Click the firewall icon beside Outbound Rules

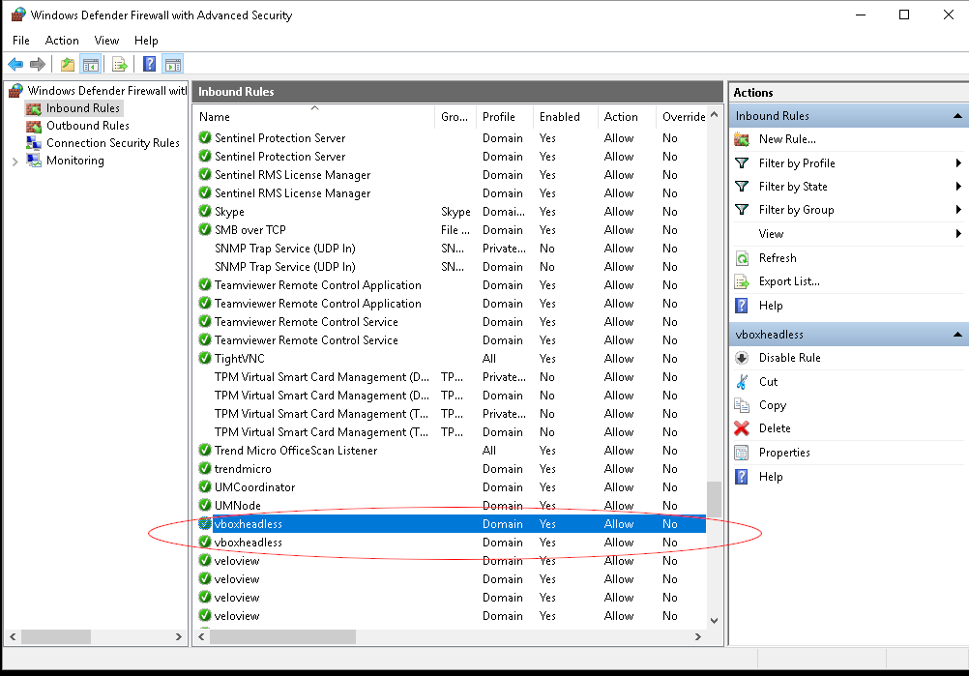(34, 126)
